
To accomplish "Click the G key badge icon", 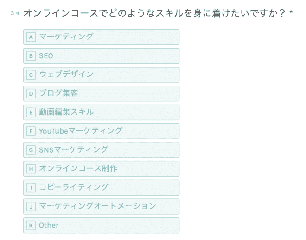I will 31,150.
